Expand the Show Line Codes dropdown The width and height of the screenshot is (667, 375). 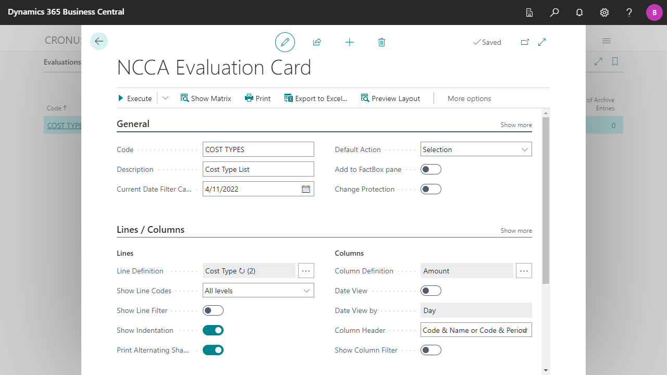coord(258,291)
